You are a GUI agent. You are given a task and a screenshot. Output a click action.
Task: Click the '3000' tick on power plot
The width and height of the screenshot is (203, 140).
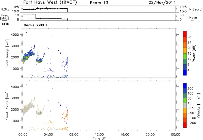pos(15,46)
